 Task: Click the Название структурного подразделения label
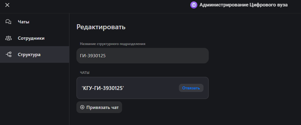point(113,44)
